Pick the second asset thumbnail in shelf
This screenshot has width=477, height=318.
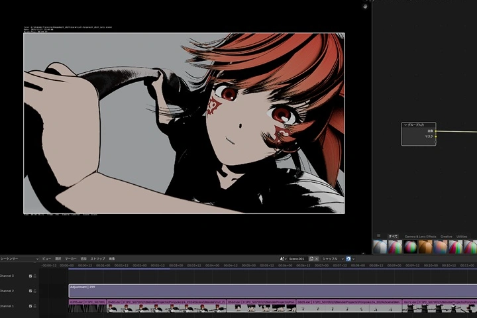click(x=395, y=247)
